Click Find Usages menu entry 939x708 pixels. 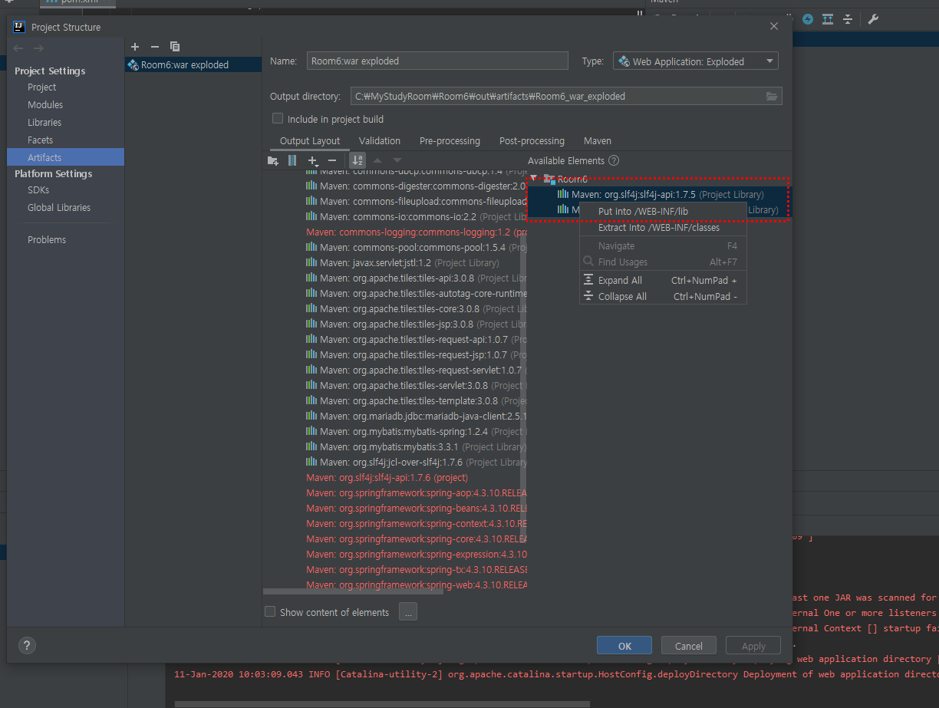coord(663,262)
